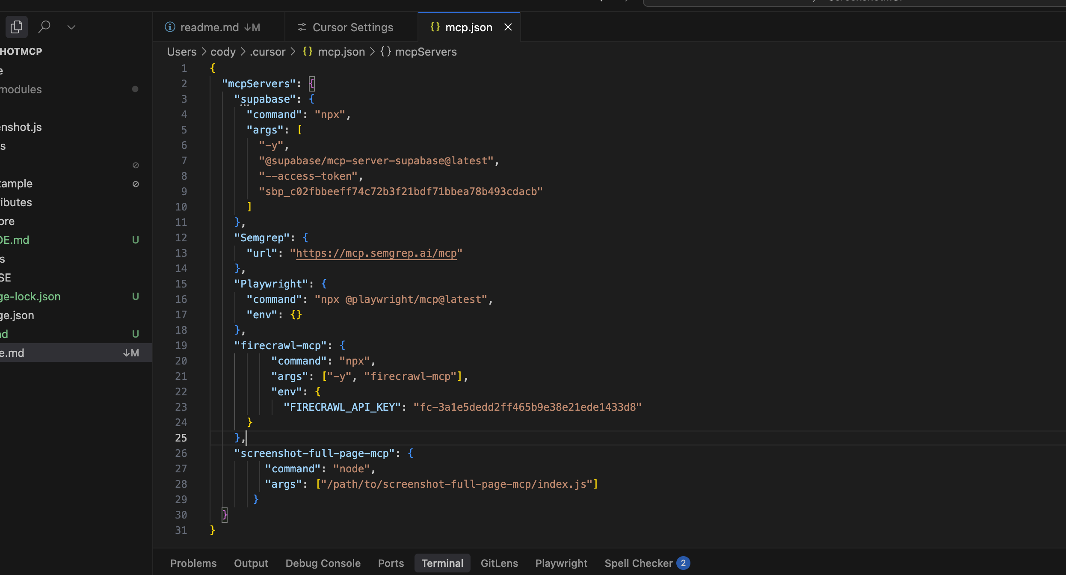Click cody in the breadcrumb path
This screenshot has height=575, width=1066.
click(223, 52)
